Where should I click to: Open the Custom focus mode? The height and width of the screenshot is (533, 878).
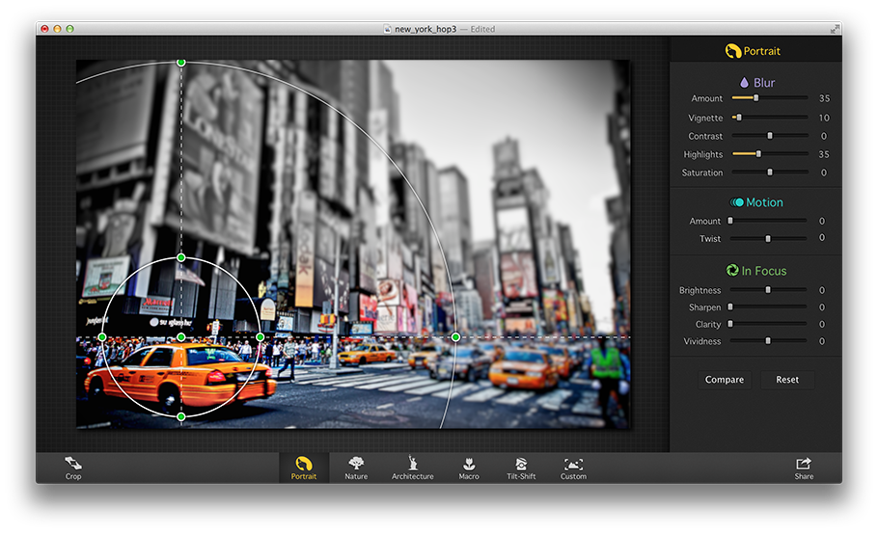click(x=573, y=465)
